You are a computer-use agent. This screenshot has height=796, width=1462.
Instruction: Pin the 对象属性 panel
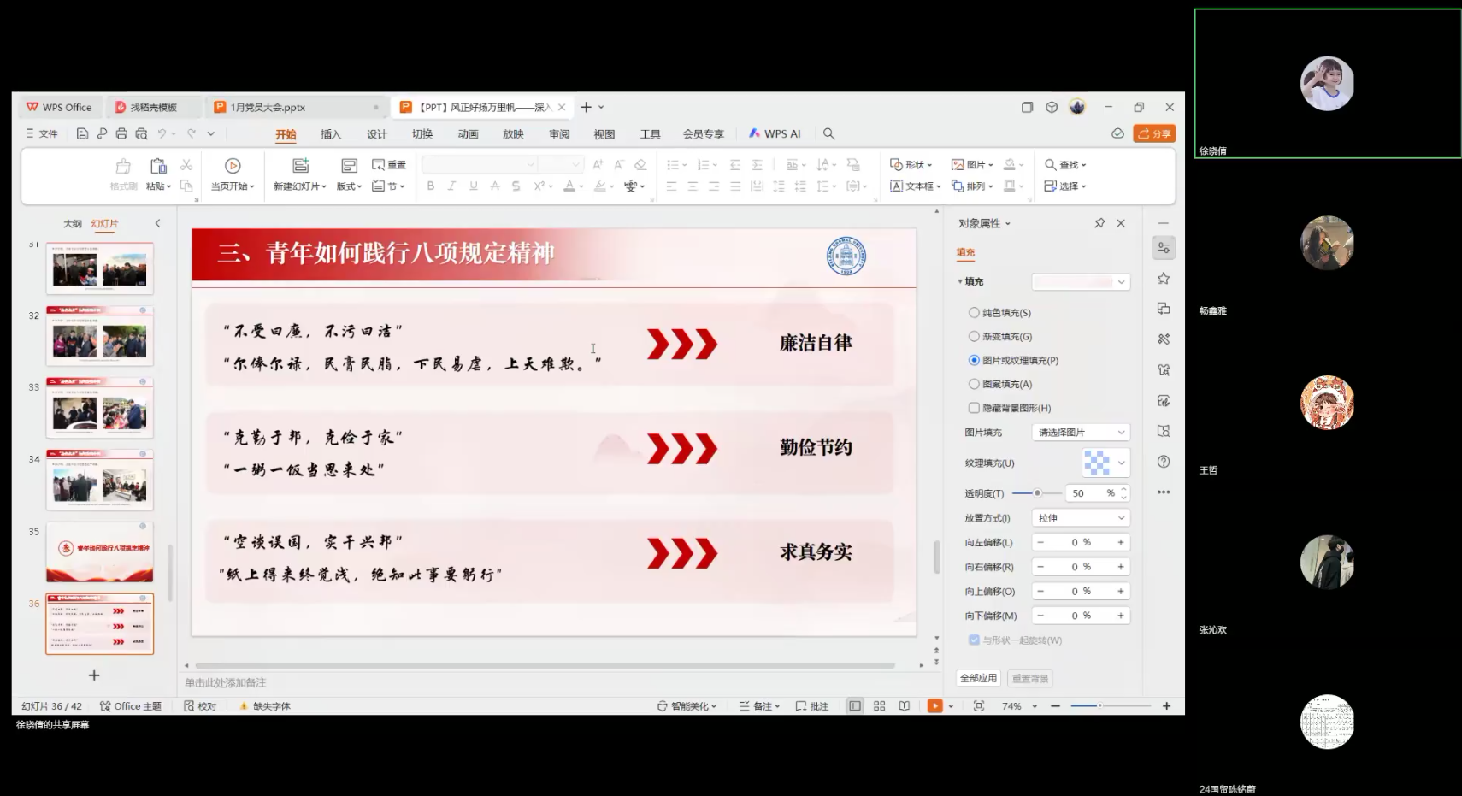coord(1099,223)
